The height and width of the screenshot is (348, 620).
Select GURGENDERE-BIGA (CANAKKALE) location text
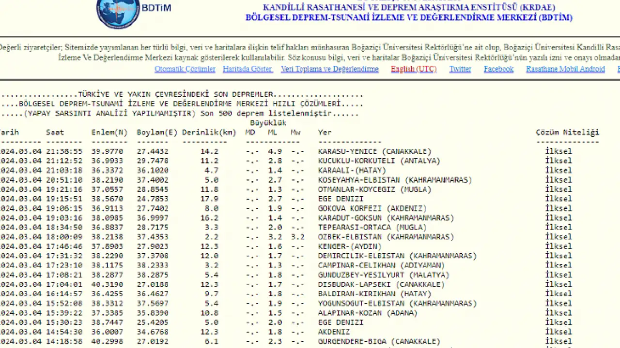[x=379, y=341]
